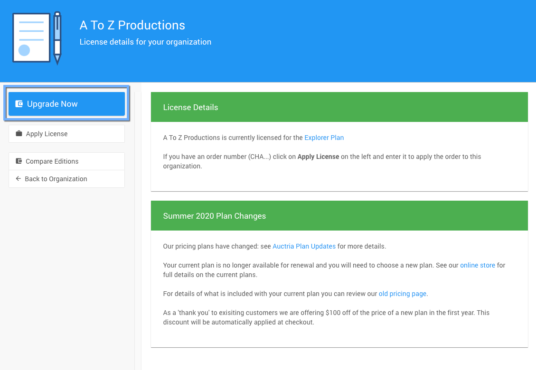Click the Summer 2020 Plan Changes header
Viewport: 536px width, 370px height.
[x=339, y=216]
